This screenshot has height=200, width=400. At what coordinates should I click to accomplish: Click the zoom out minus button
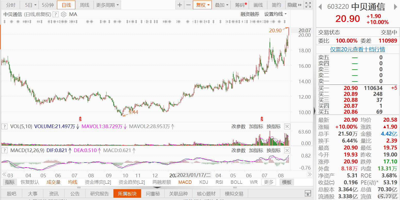[189, 5]
